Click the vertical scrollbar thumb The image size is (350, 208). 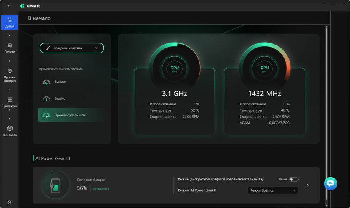[x=327, y=113]
